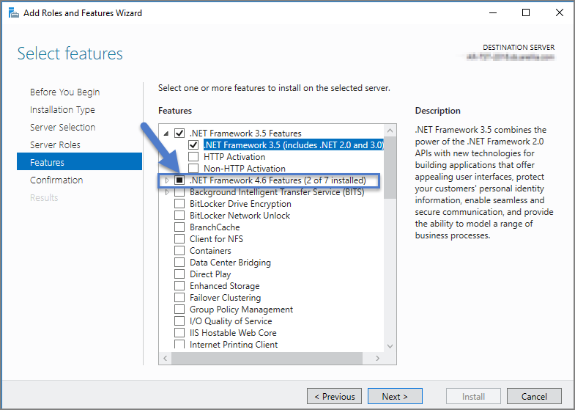Select the Containers feature label
Screen dimensions: 575x410
[210, 250]
